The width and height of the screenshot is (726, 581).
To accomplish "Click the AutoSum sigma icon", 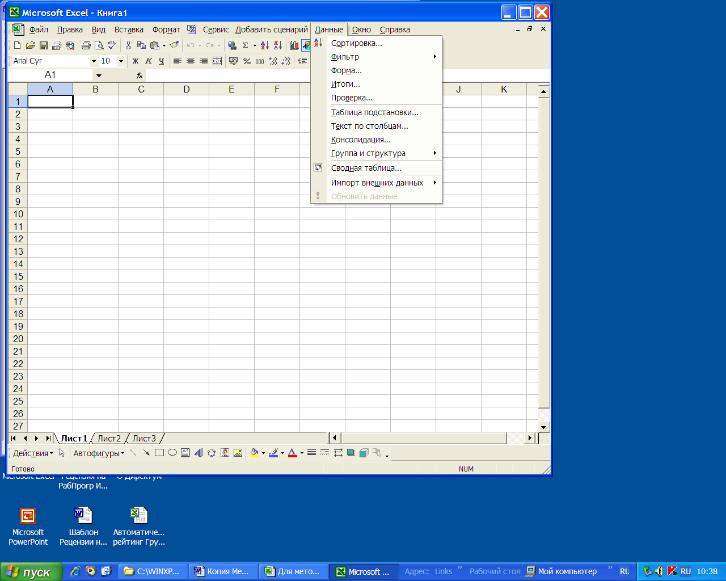I will pyautogui.click(x=246, y=45).
